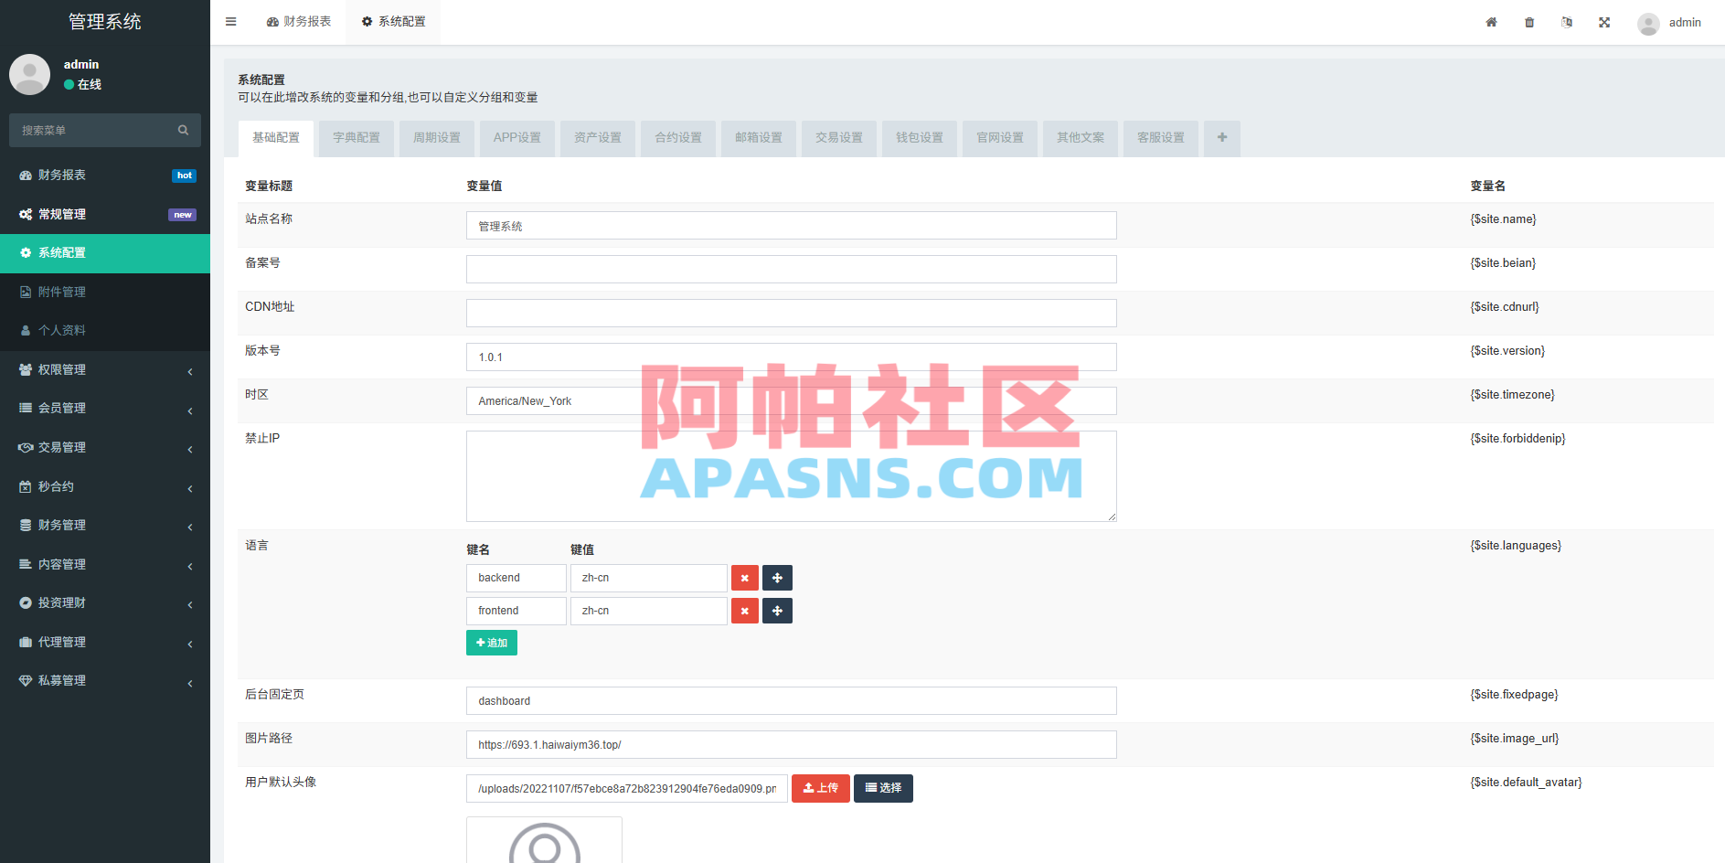Click the 时区 input field
This screenshot has height=863, width=1725.
pyautogui.click(x=792, y=401)
